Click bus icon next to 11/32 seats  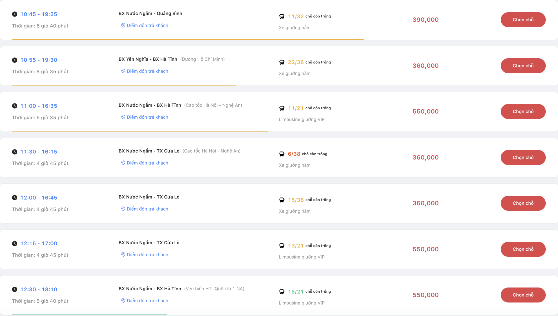pyautogui.click(x=282, y=16)
